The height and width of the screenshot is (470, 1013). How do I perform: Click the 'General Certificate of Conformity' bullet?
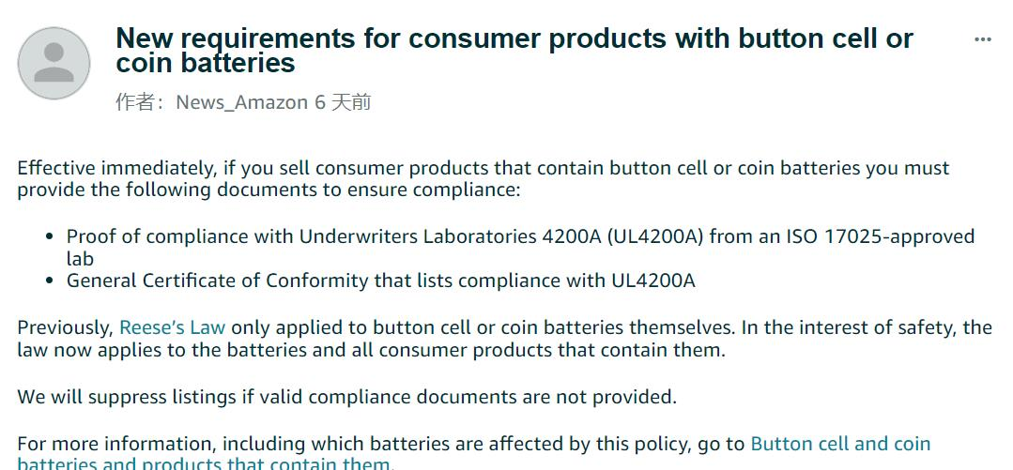pos(380,280)
